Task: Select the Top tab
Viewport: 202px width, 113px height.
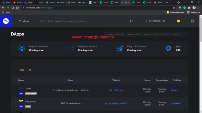Action: pos(22,70)
